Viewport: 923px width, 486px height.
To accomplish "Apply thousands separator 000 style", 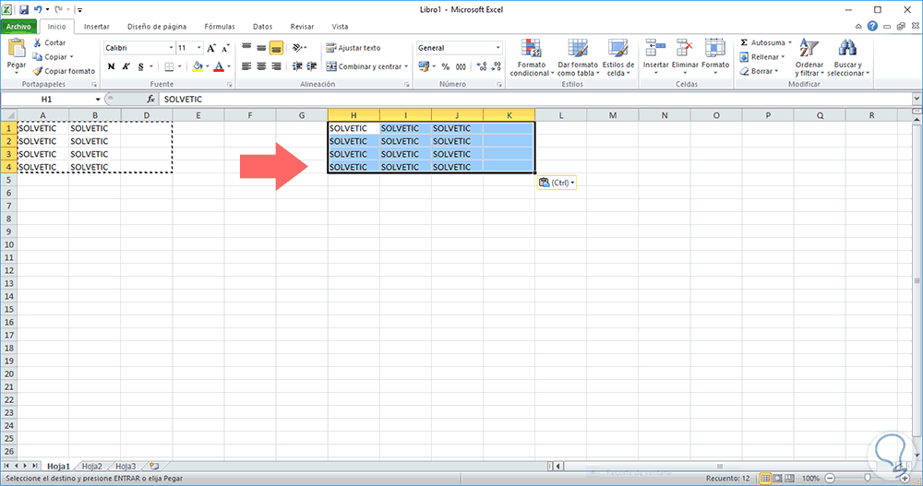I will [461, 66].
